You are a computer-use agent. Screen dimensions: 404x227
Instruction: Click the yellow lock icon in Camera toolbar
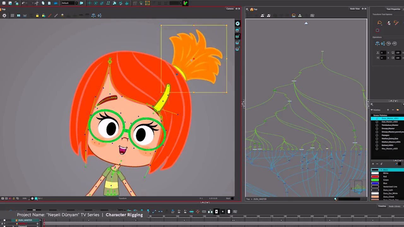37,15
